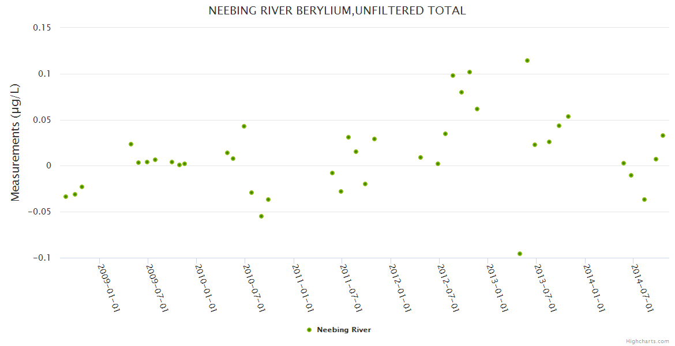This screenshot has width=675, height=346.
Task: Click the -0.05 y-axis tick label
Action: [x=38, y=212]
